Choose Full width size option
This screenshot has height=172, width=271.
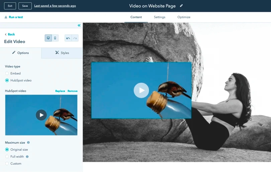pyautogui.click(x=7, y=157)
